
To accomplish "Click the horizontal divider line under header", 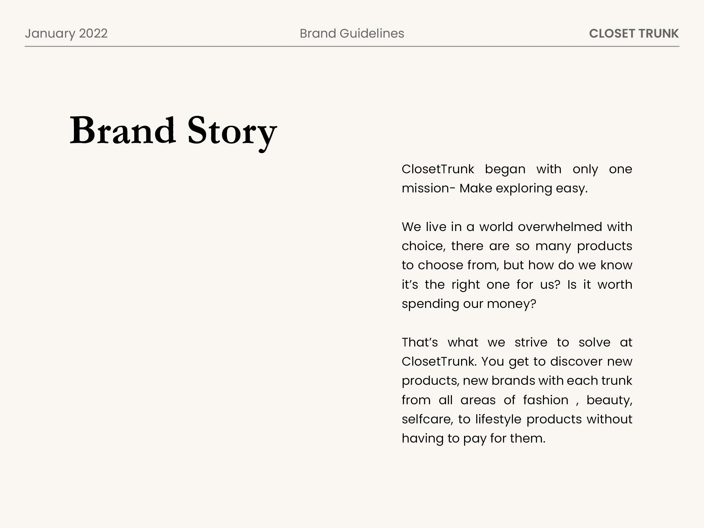I will [x=352, y=47].
